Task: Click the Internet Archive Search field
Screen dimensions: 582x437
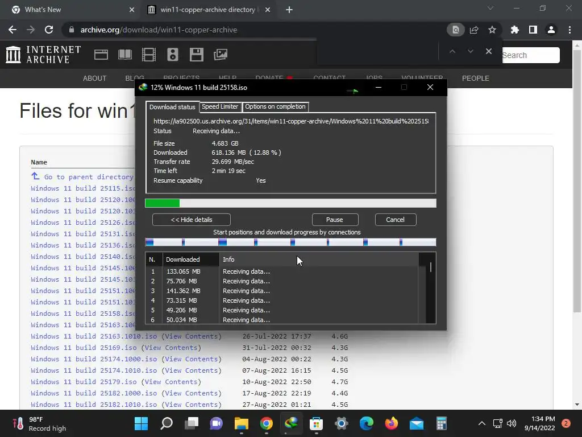Action: pyautogui.click(x=531, y=55)
